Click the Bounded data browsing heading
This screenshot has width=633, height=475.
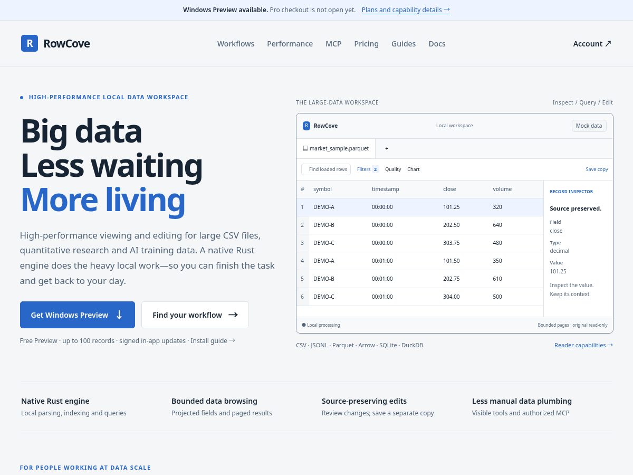214,401
